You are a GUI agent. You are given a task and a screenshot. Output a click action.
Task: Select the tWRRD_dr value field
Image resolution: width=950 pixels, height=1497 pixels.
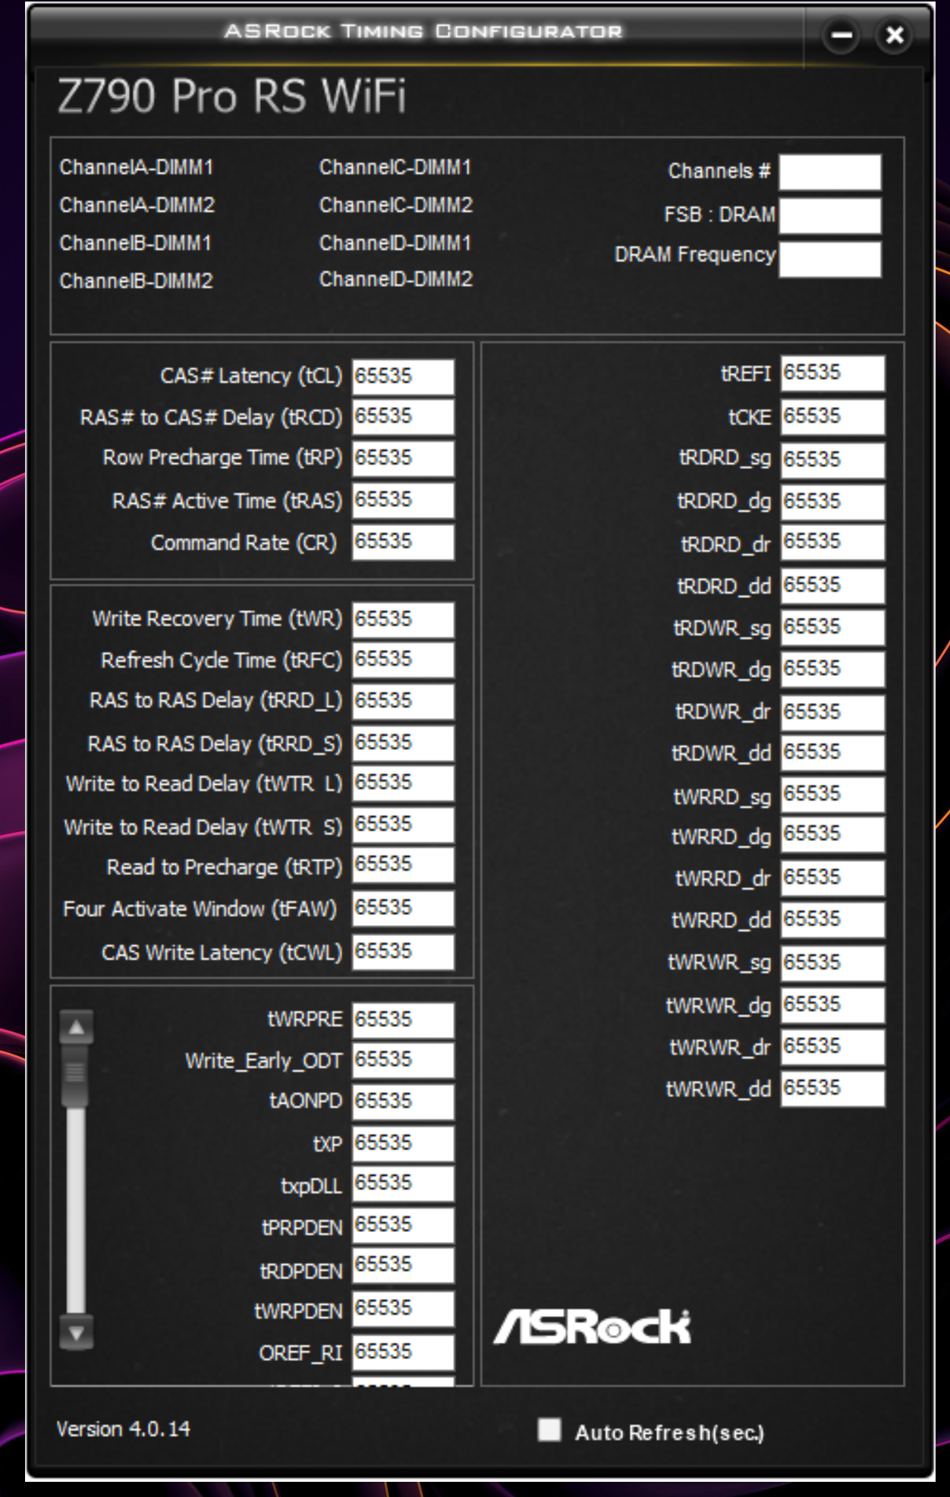click(833, 879)
